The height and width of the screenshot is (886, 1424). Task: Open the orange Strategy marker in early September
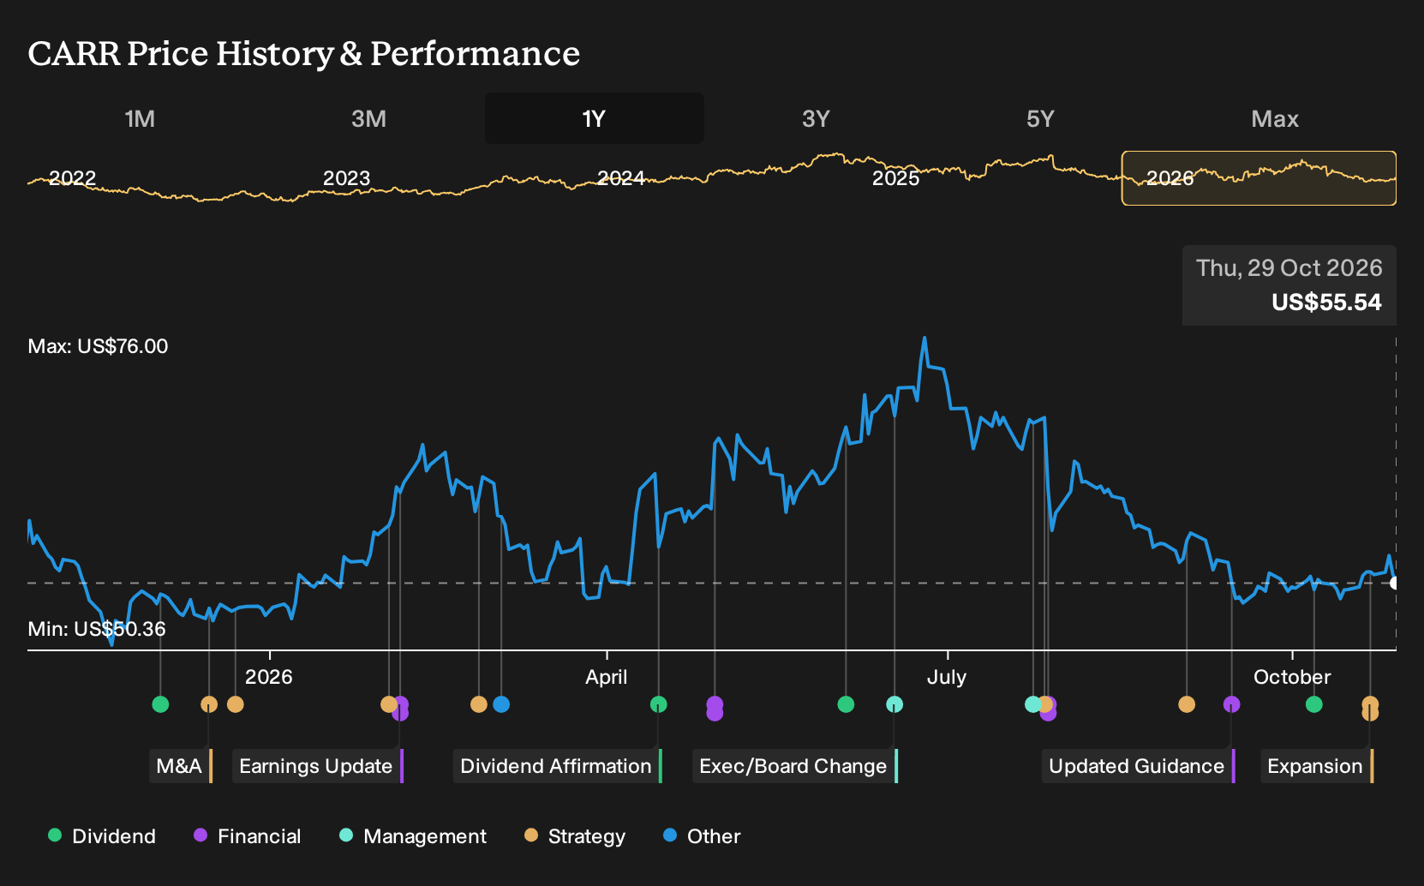1187,704
